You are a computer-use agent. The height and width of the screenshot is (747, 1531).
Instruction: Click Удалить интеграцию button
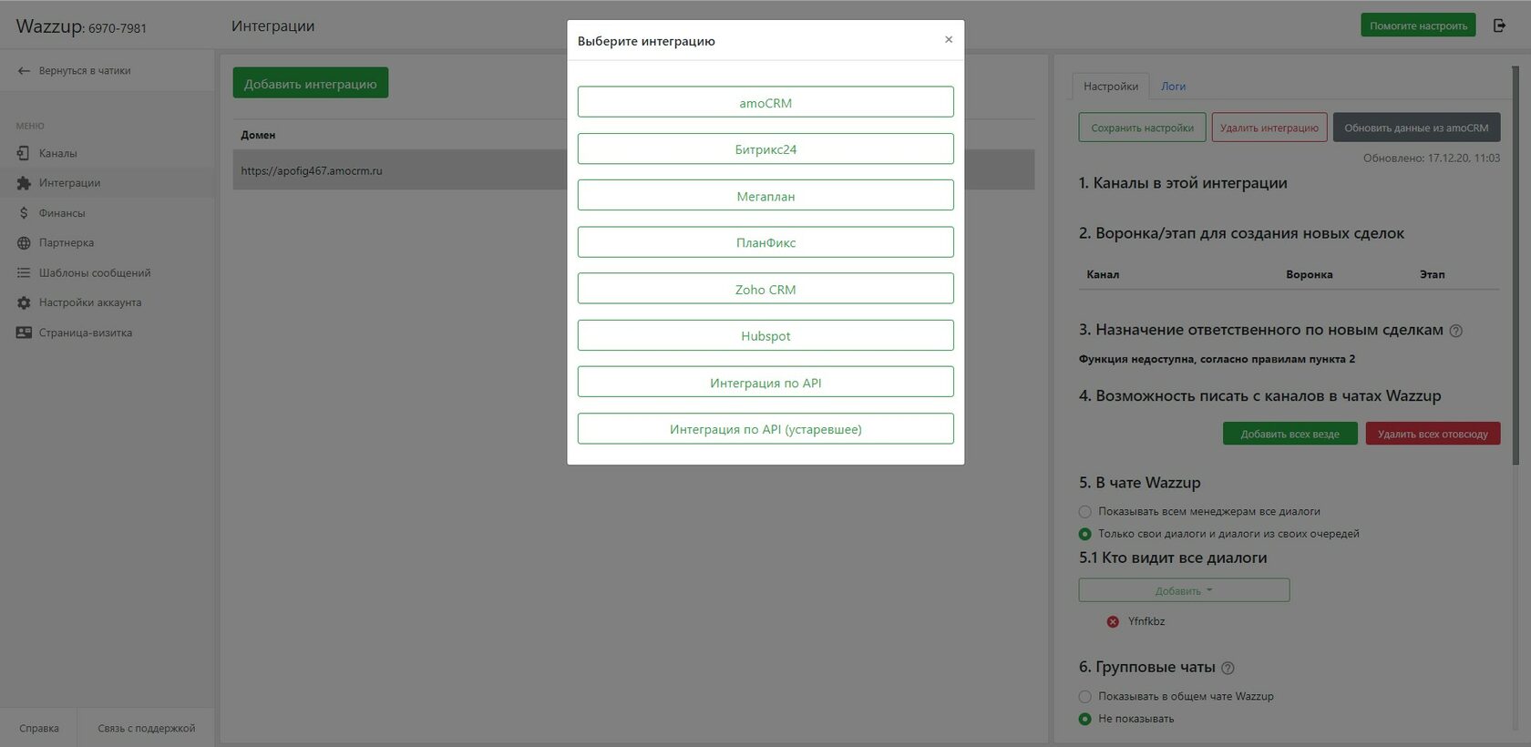(x=1269, y=128)
